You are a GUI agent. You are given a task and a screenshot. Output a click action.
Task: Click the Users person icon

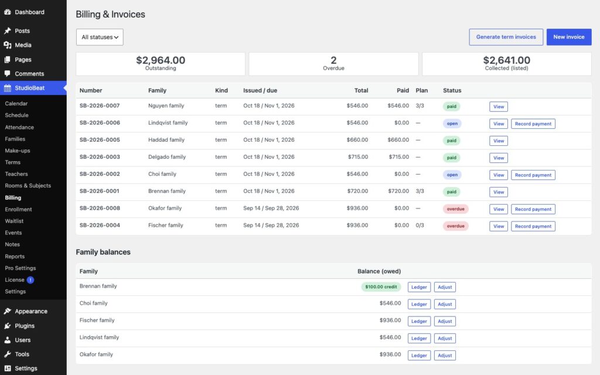coord(7,340)
